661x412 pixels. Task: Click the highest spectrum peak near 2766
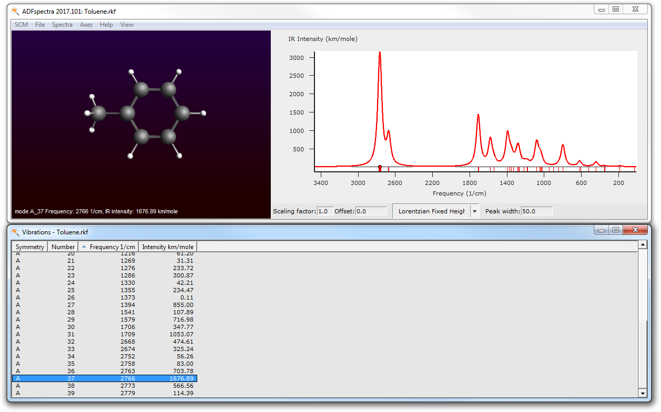(380, 53)
